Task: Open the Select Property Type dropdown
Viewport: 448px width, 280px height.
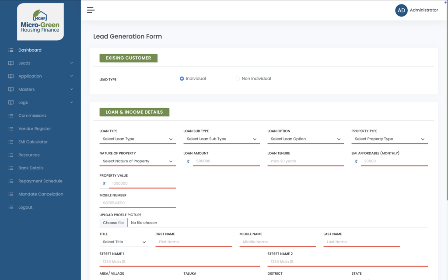Action: [389, 139]
